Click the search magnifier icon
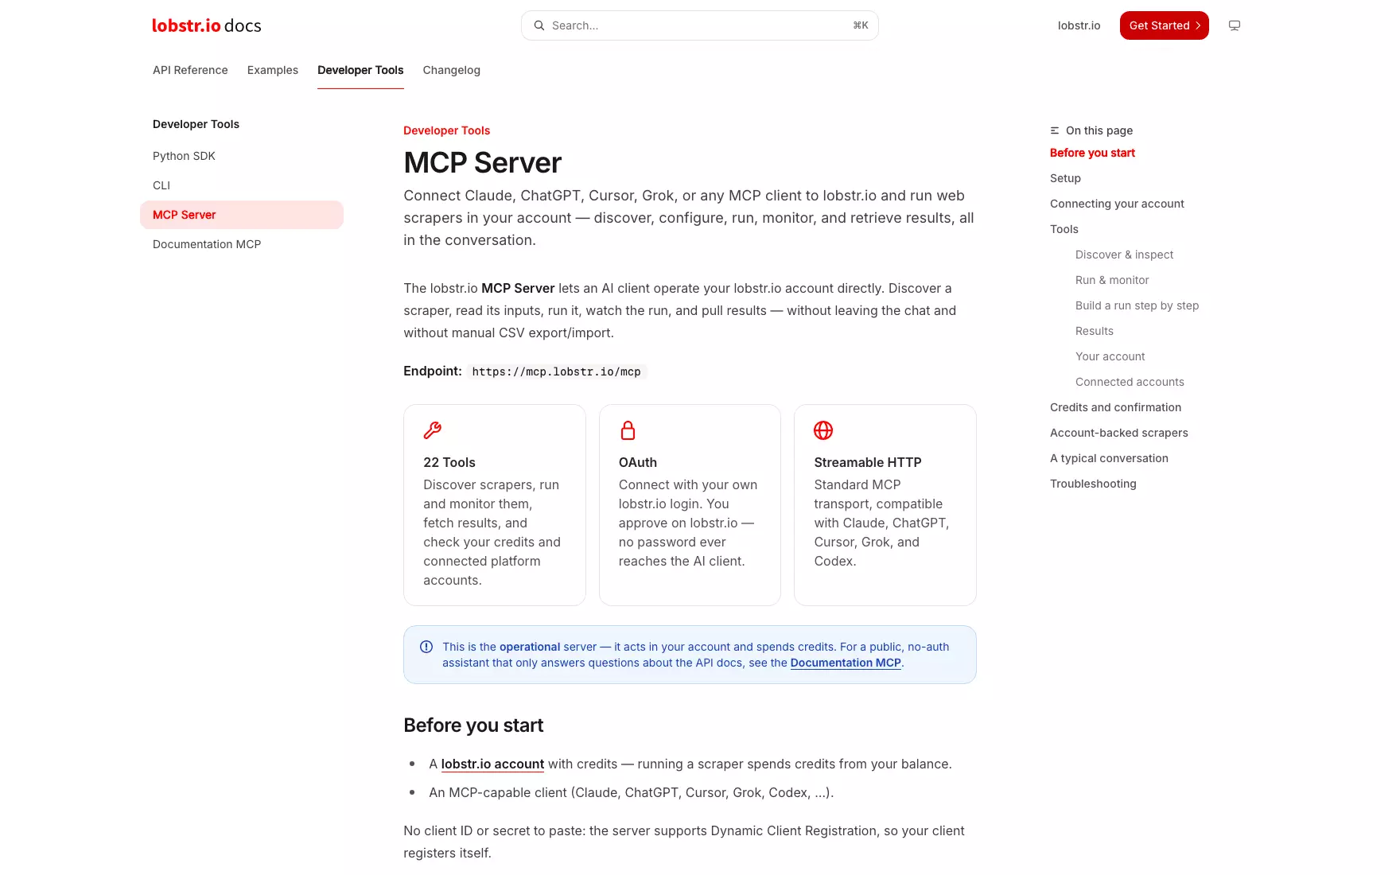The width and height of the screenshot is (1400, 875). point(539,25)
